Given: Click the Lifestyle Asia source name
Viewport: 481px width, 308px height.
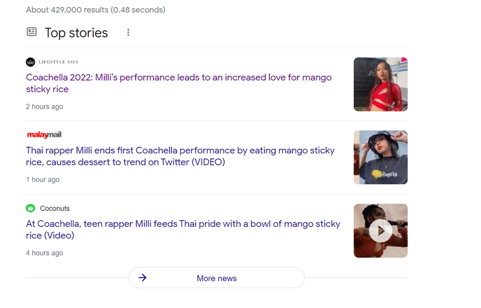Looking at the screenshot, I should pos(58,62).
